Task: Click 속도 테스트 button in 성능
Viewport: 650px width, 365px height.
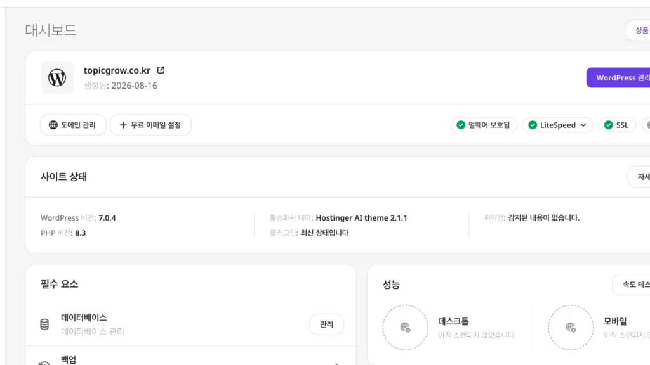Action: [x=632, y=285]
